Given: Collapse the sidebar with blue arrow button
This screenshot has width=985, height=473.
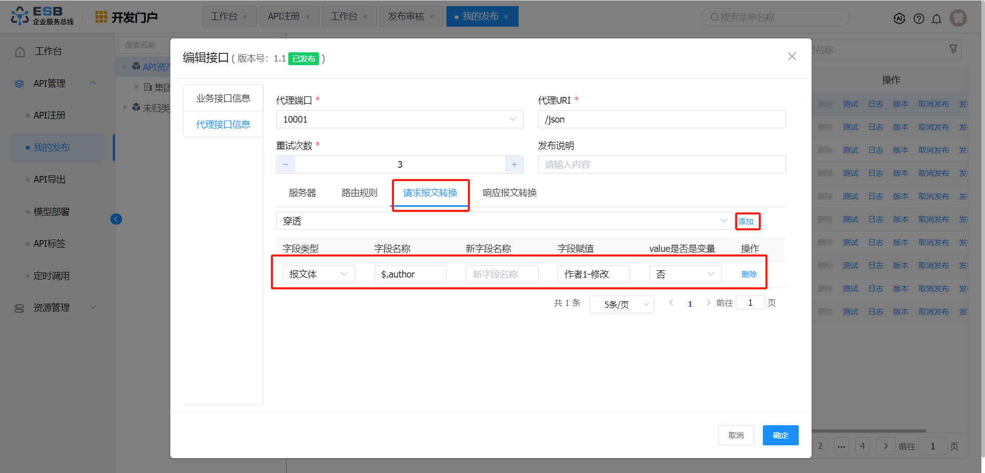Looking at the screenshot, I should coord(116,220).
